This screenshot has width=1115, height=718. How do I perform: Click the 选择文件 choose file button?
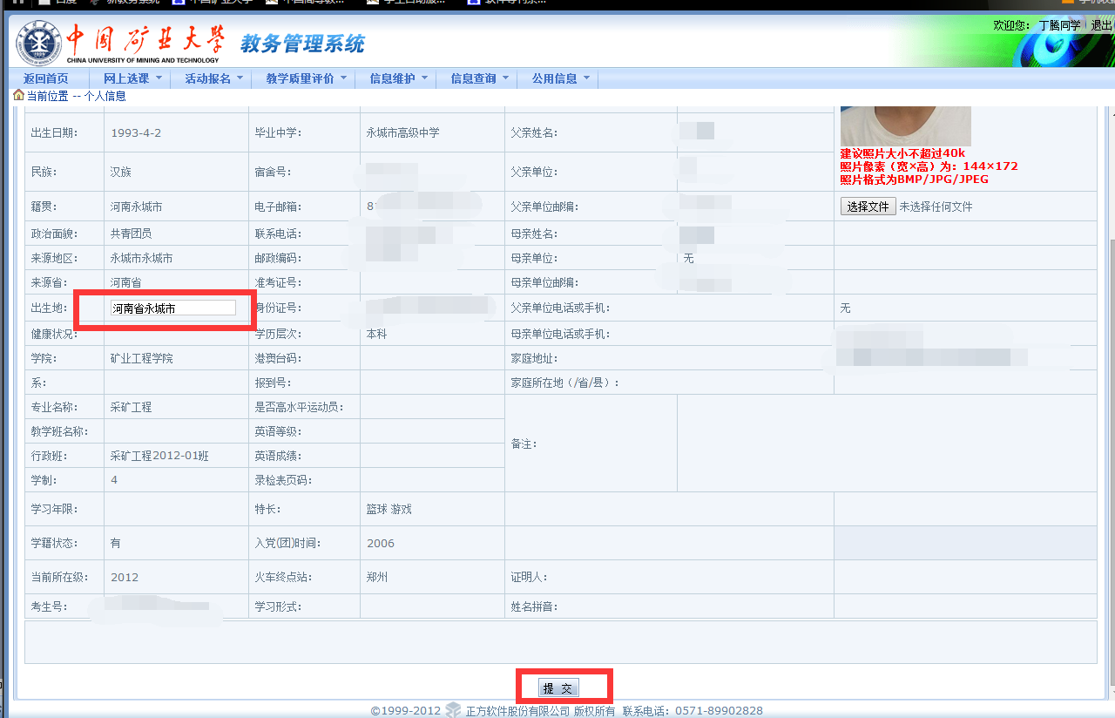(868, 207)
